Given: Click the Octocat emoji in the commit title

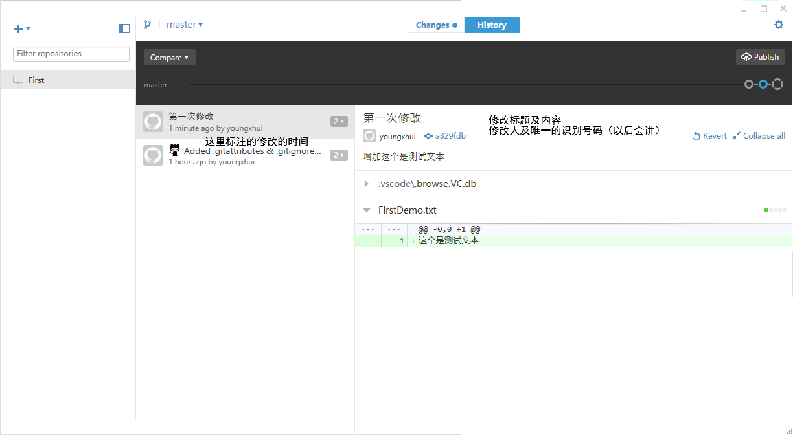Looking at the screenshot, I should pos(175,150).
